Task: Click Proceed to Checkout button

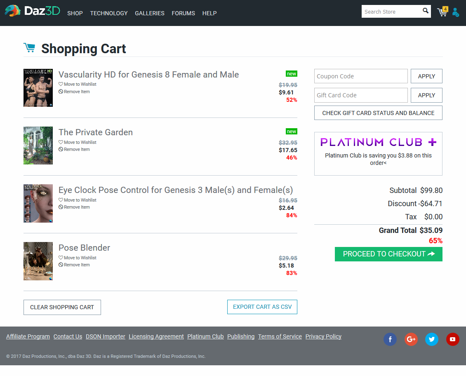Action: (388, 254)
